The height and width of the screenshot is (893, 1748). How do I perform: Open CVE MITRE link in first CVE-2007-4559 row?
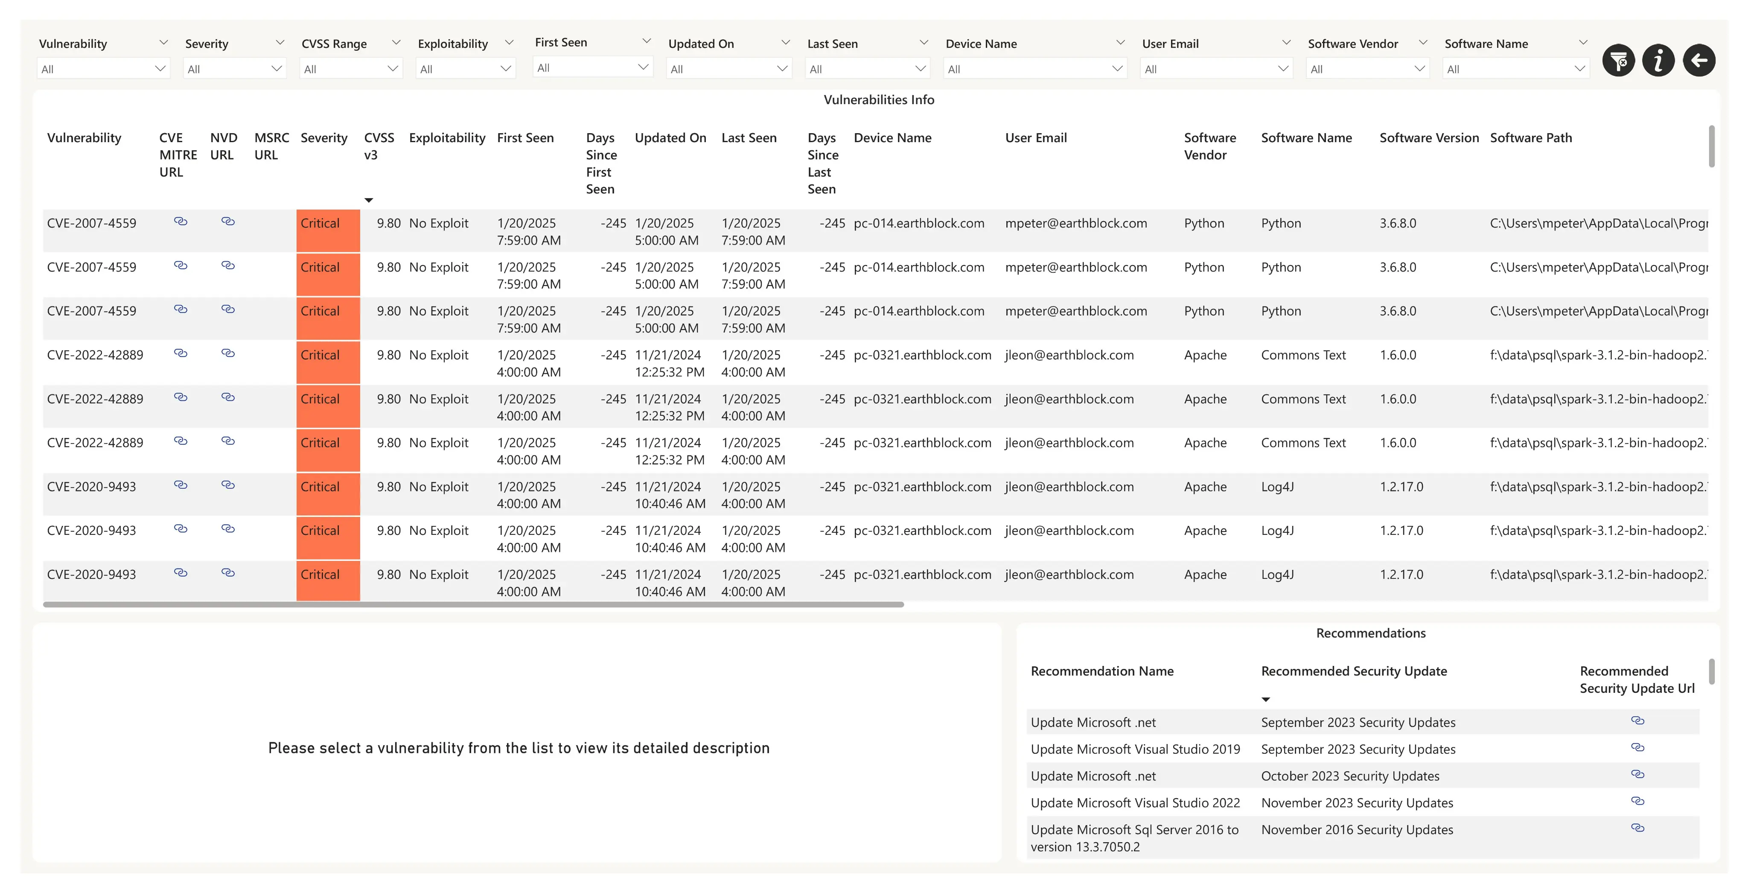point(181,222)
